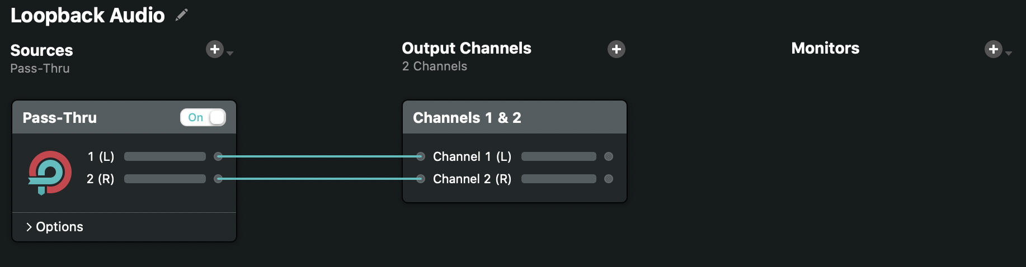This screenshot has height=267, width=1026.
Task: Add a new source with plus button
Action: 214,49
